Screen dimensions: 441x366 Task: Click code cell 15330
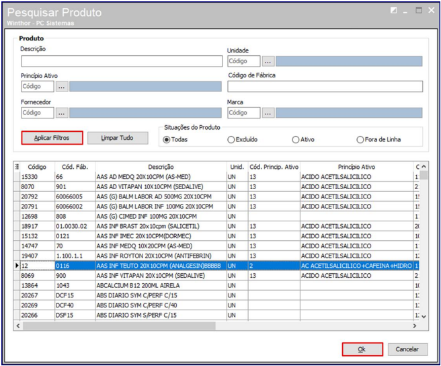pos(38,177)
